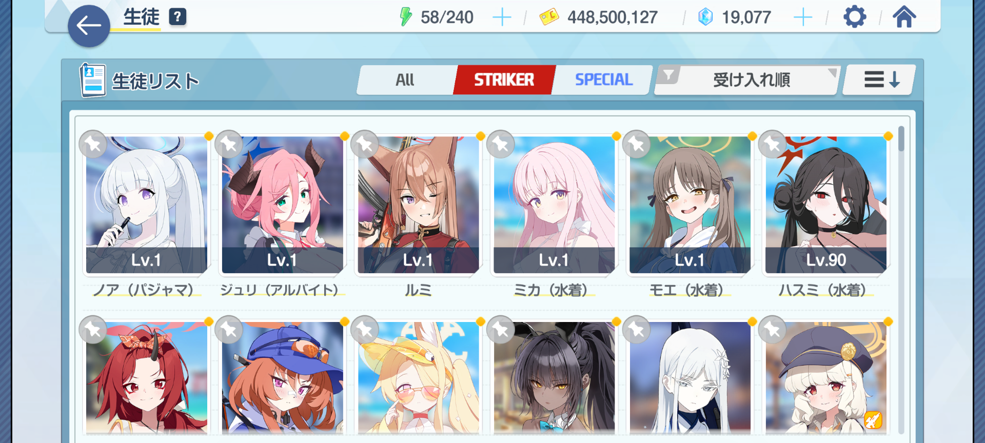The height and width of the screenshot is (443, 985).
Task: Select the STRIKER tab
Action: point(504,80)
